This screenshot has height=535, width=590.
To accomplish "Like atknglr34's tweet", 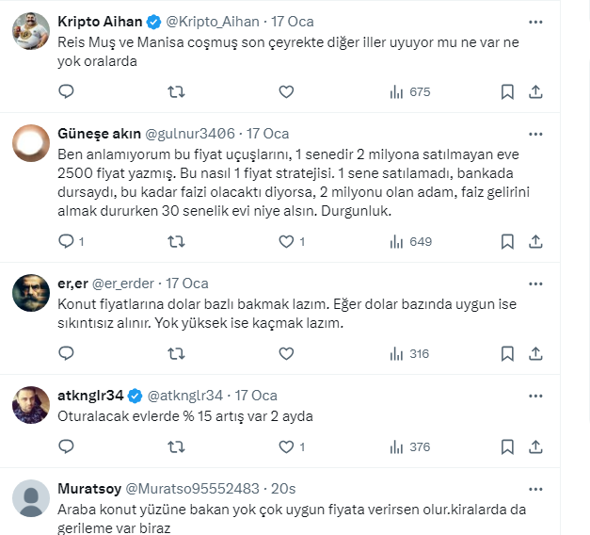I will (x=288, y=447).
